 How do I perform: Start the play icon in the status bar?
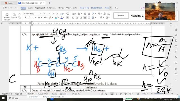121,94
